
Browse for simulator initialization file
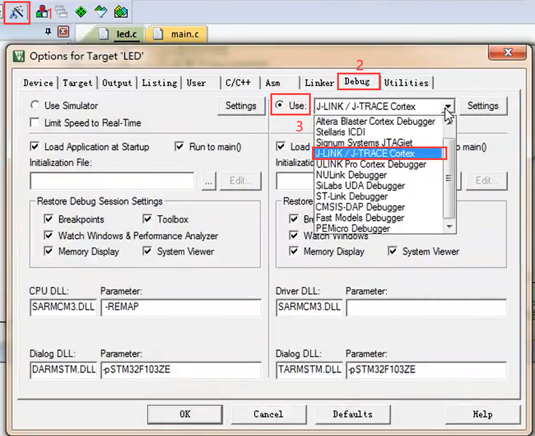pos(208,180)
